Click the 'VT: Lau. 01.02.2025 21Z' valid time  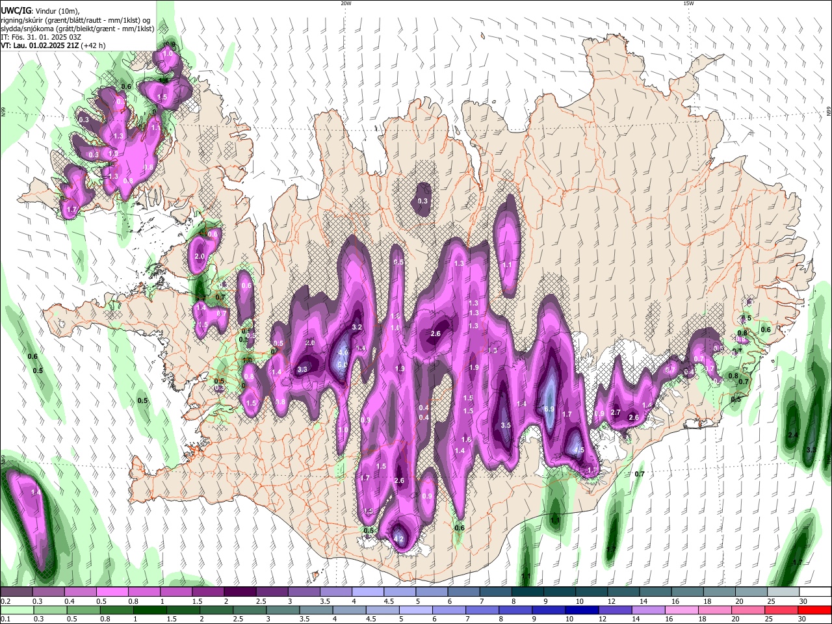pos(40,45)
